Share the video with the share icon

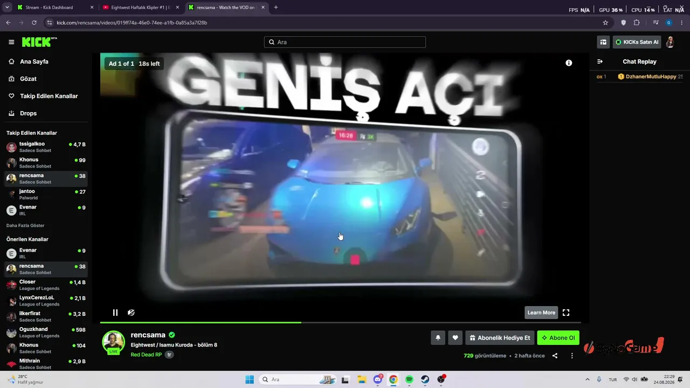tap(555, 356)
